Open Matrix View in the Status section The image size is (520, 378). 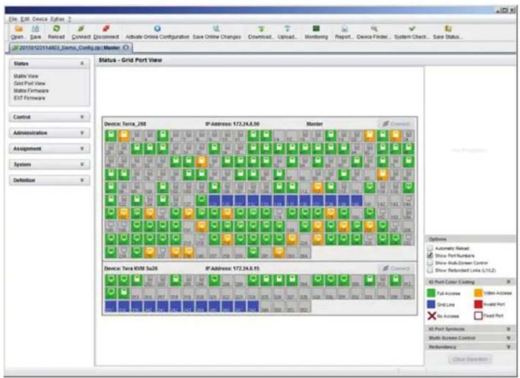click(26, 76)
